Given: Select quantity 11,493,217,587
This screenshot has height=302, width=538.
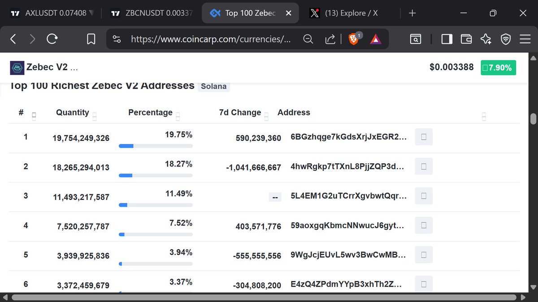Looking at the screenshot, I should click(x=81, y=197).
